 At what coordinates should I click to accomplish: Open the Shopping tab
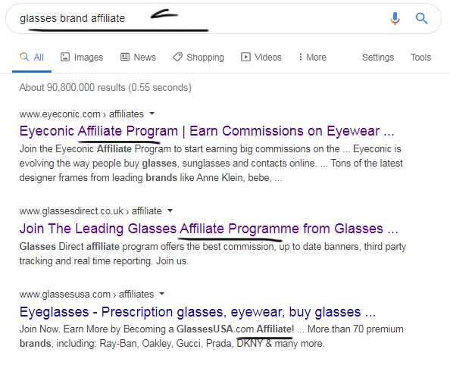pyautogui.click(x=198, y=57)
